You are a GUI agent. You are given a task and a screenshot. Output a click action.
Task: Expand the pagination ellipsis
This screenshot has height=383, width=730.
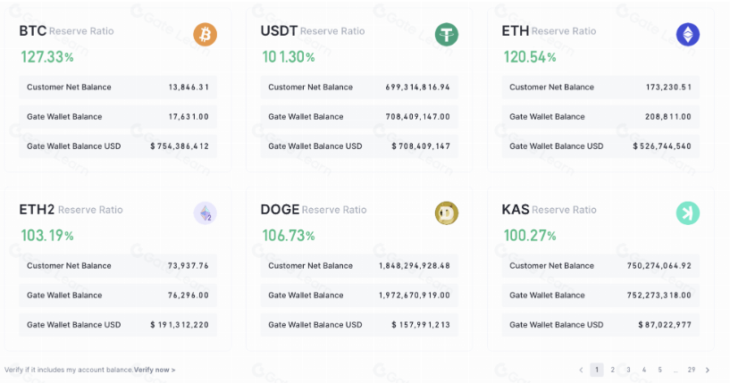pyautogui.click(x=675, y=370)
